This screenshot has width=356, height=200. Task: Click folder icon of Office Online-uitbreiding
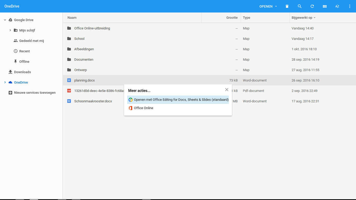pos(69,28)
